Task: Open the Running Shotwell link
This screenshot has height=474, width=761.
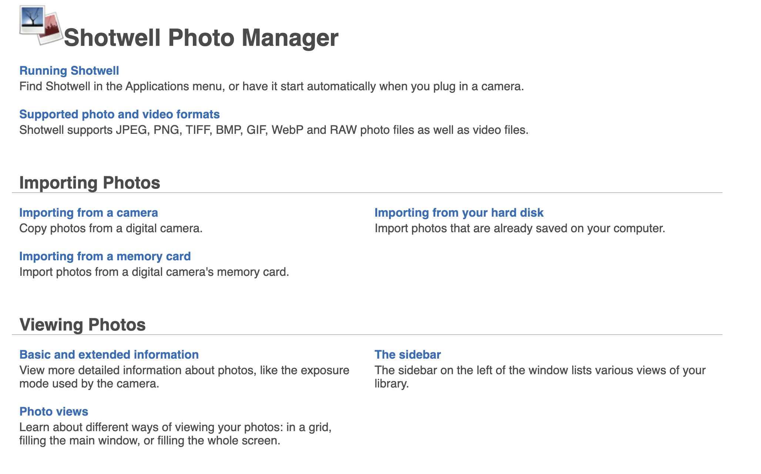Action: (x=69, y=71)
